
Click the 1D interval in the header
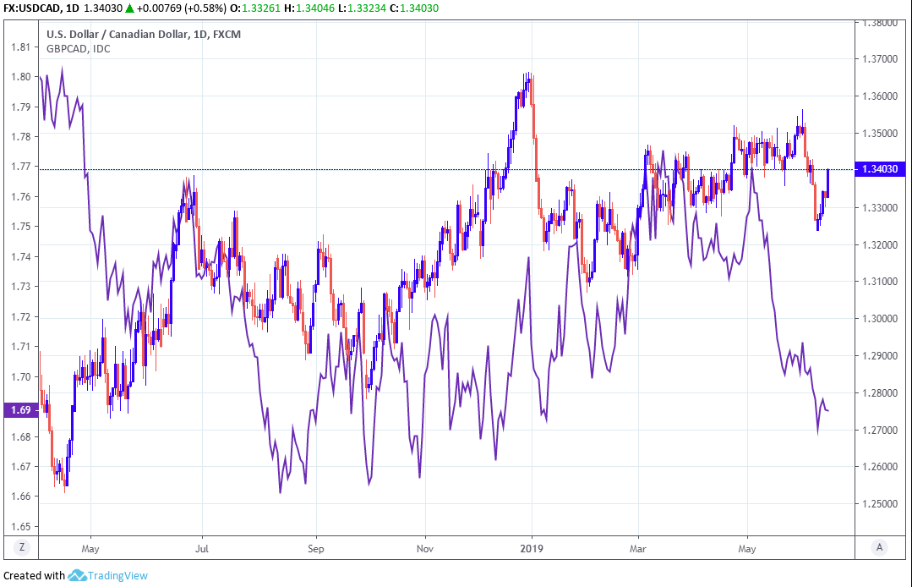[x=74, y=8]
